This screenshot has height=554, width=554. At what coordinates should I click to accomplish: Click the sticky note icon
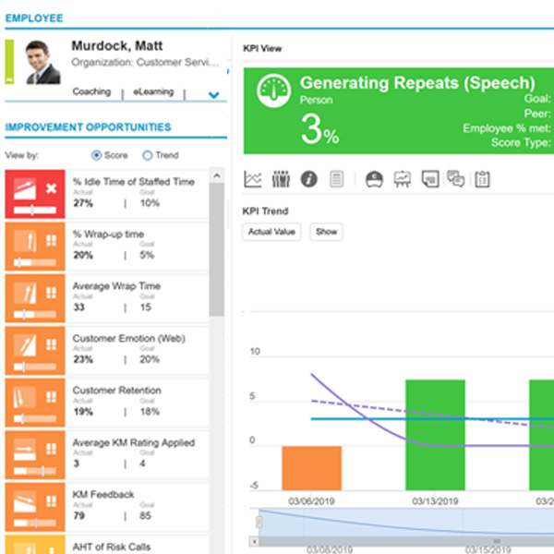[429, 178]
